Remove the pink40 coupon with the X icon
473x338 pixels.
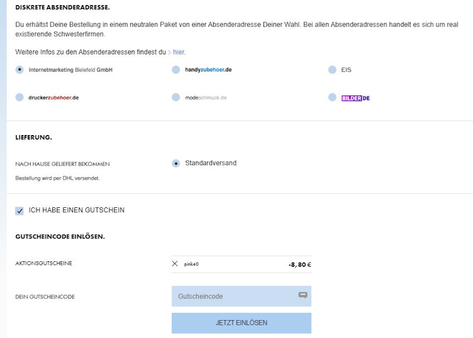(x=175, y=264)
